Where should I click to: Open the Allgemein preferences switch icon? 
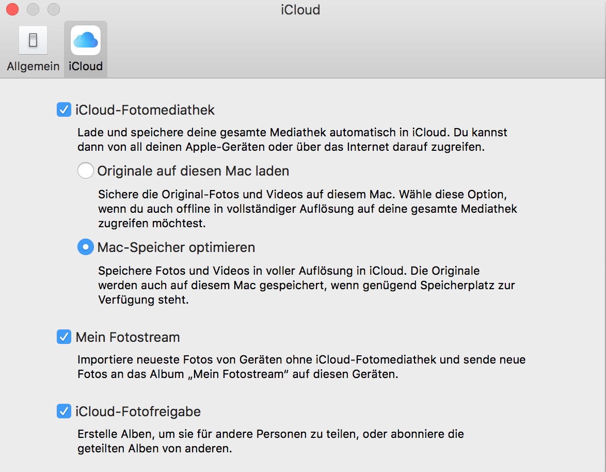(x=33, y=40)
